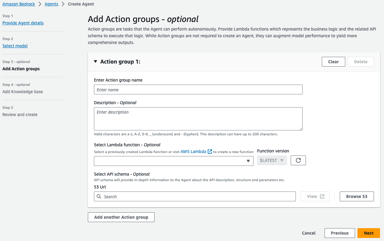
Task: Click the external link icon beside AWS Lambda
Action: point(210,152)
